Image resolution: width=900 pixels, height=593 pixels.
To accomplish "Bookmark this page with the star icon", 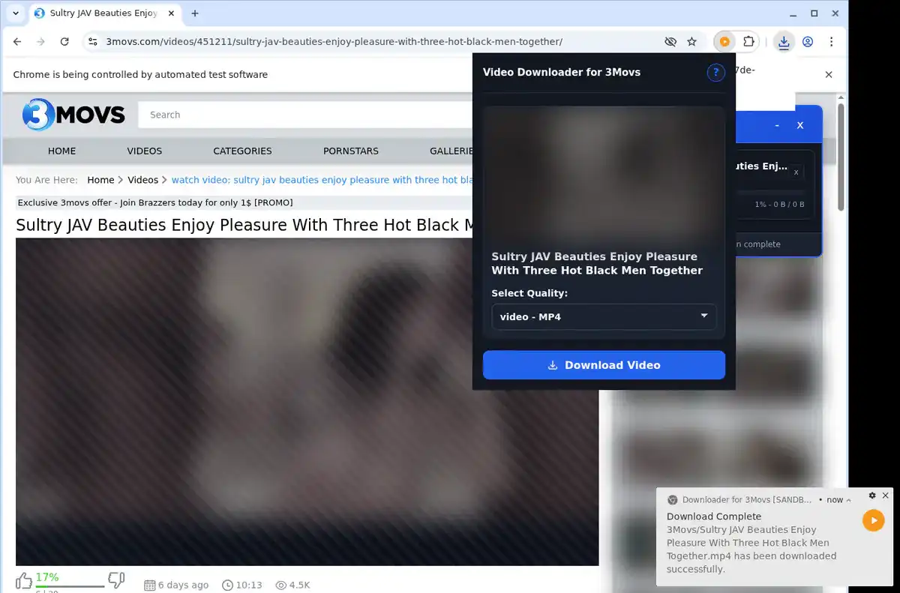I will tap(691, 42).
